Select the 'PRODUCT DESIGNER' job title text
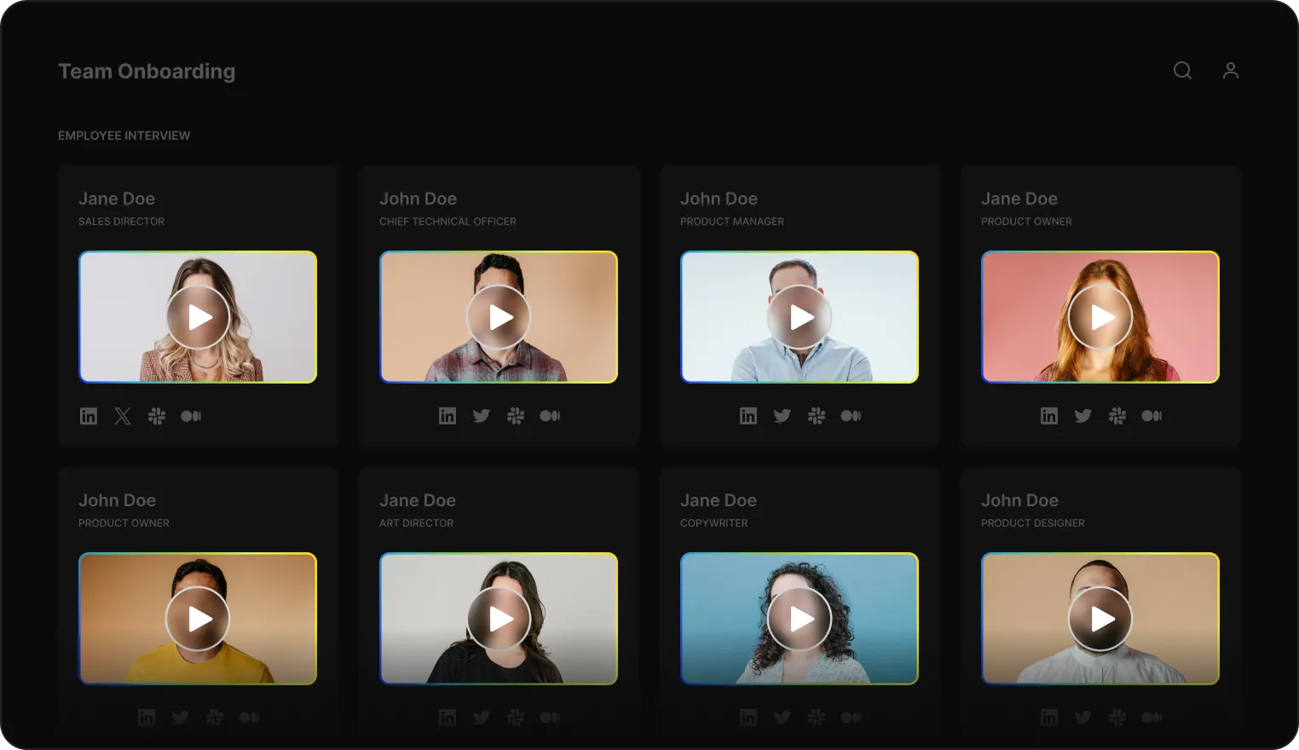1299x750 pixels. click(x=1033, y=523)
